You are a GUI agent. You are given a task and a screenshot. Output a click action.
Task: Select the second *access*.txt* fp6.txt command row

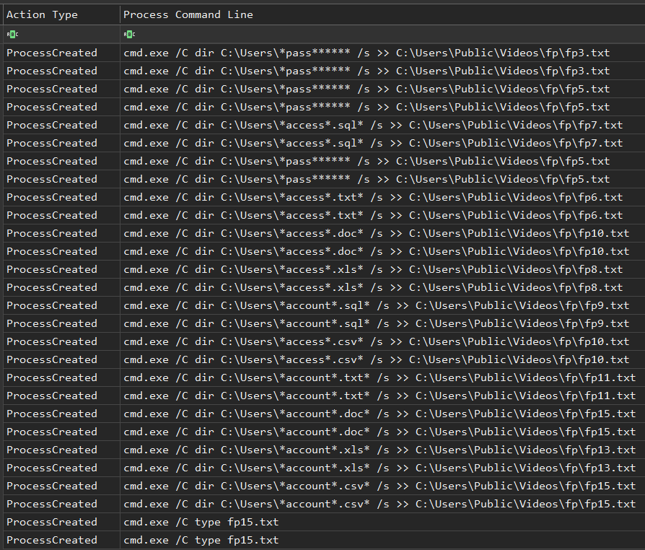[x=372, y=215]
